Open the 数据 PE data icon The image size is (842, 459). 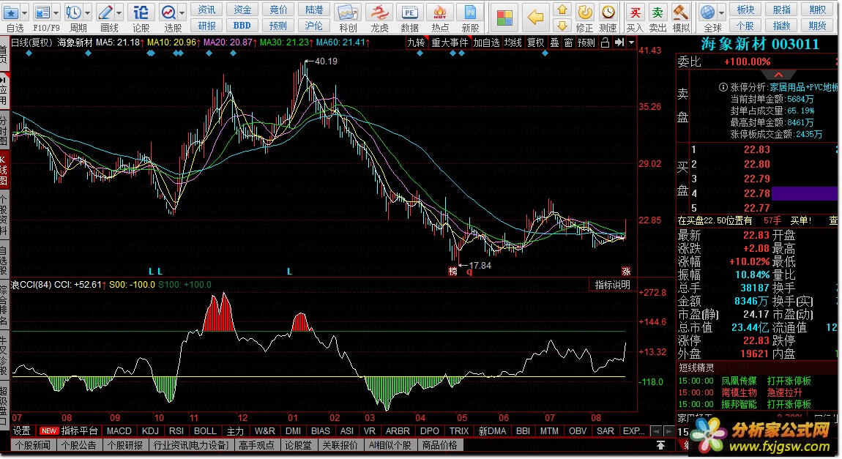tap(410, 12)
